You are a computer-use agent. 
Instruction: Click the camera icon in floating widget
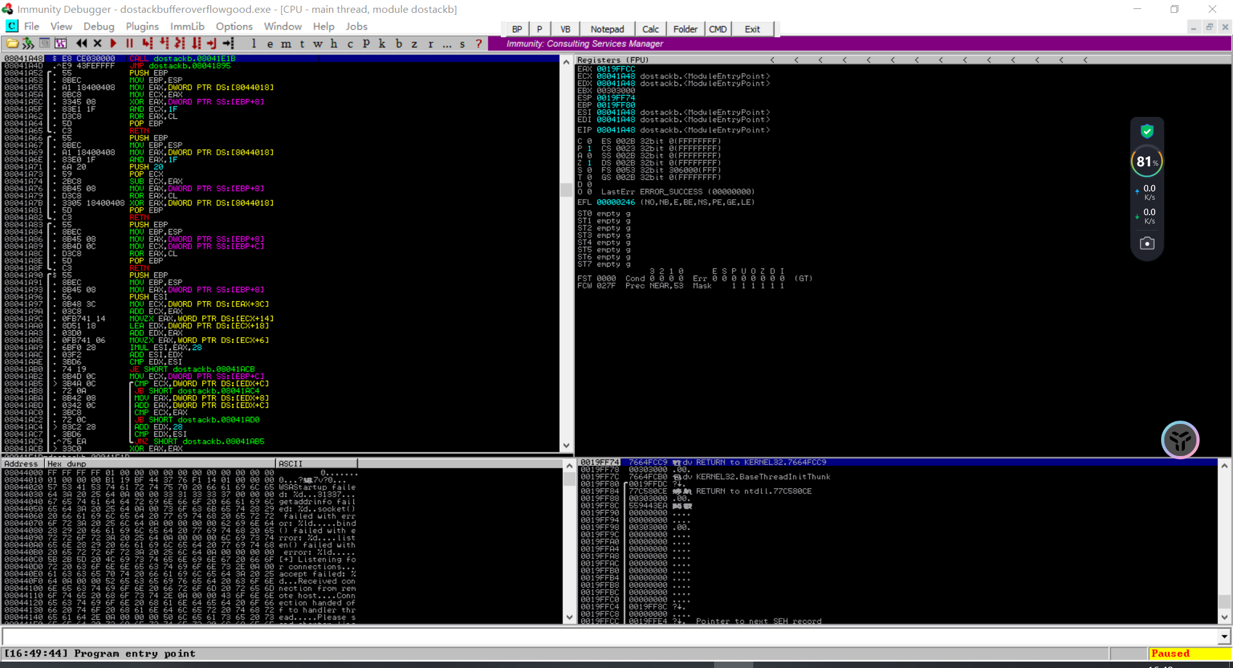[x=1147, y=243]
